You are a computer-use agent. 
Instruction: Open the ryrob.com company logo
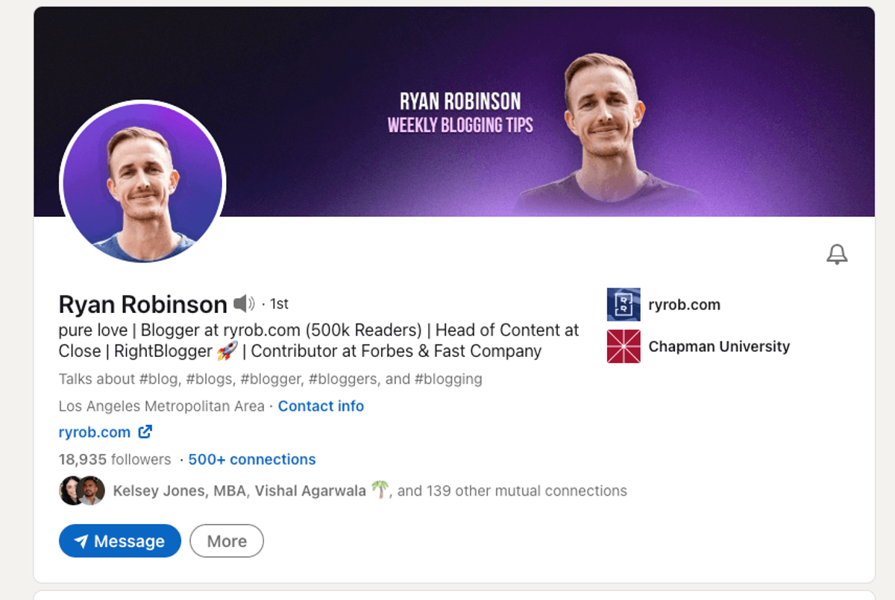[624, 304]
